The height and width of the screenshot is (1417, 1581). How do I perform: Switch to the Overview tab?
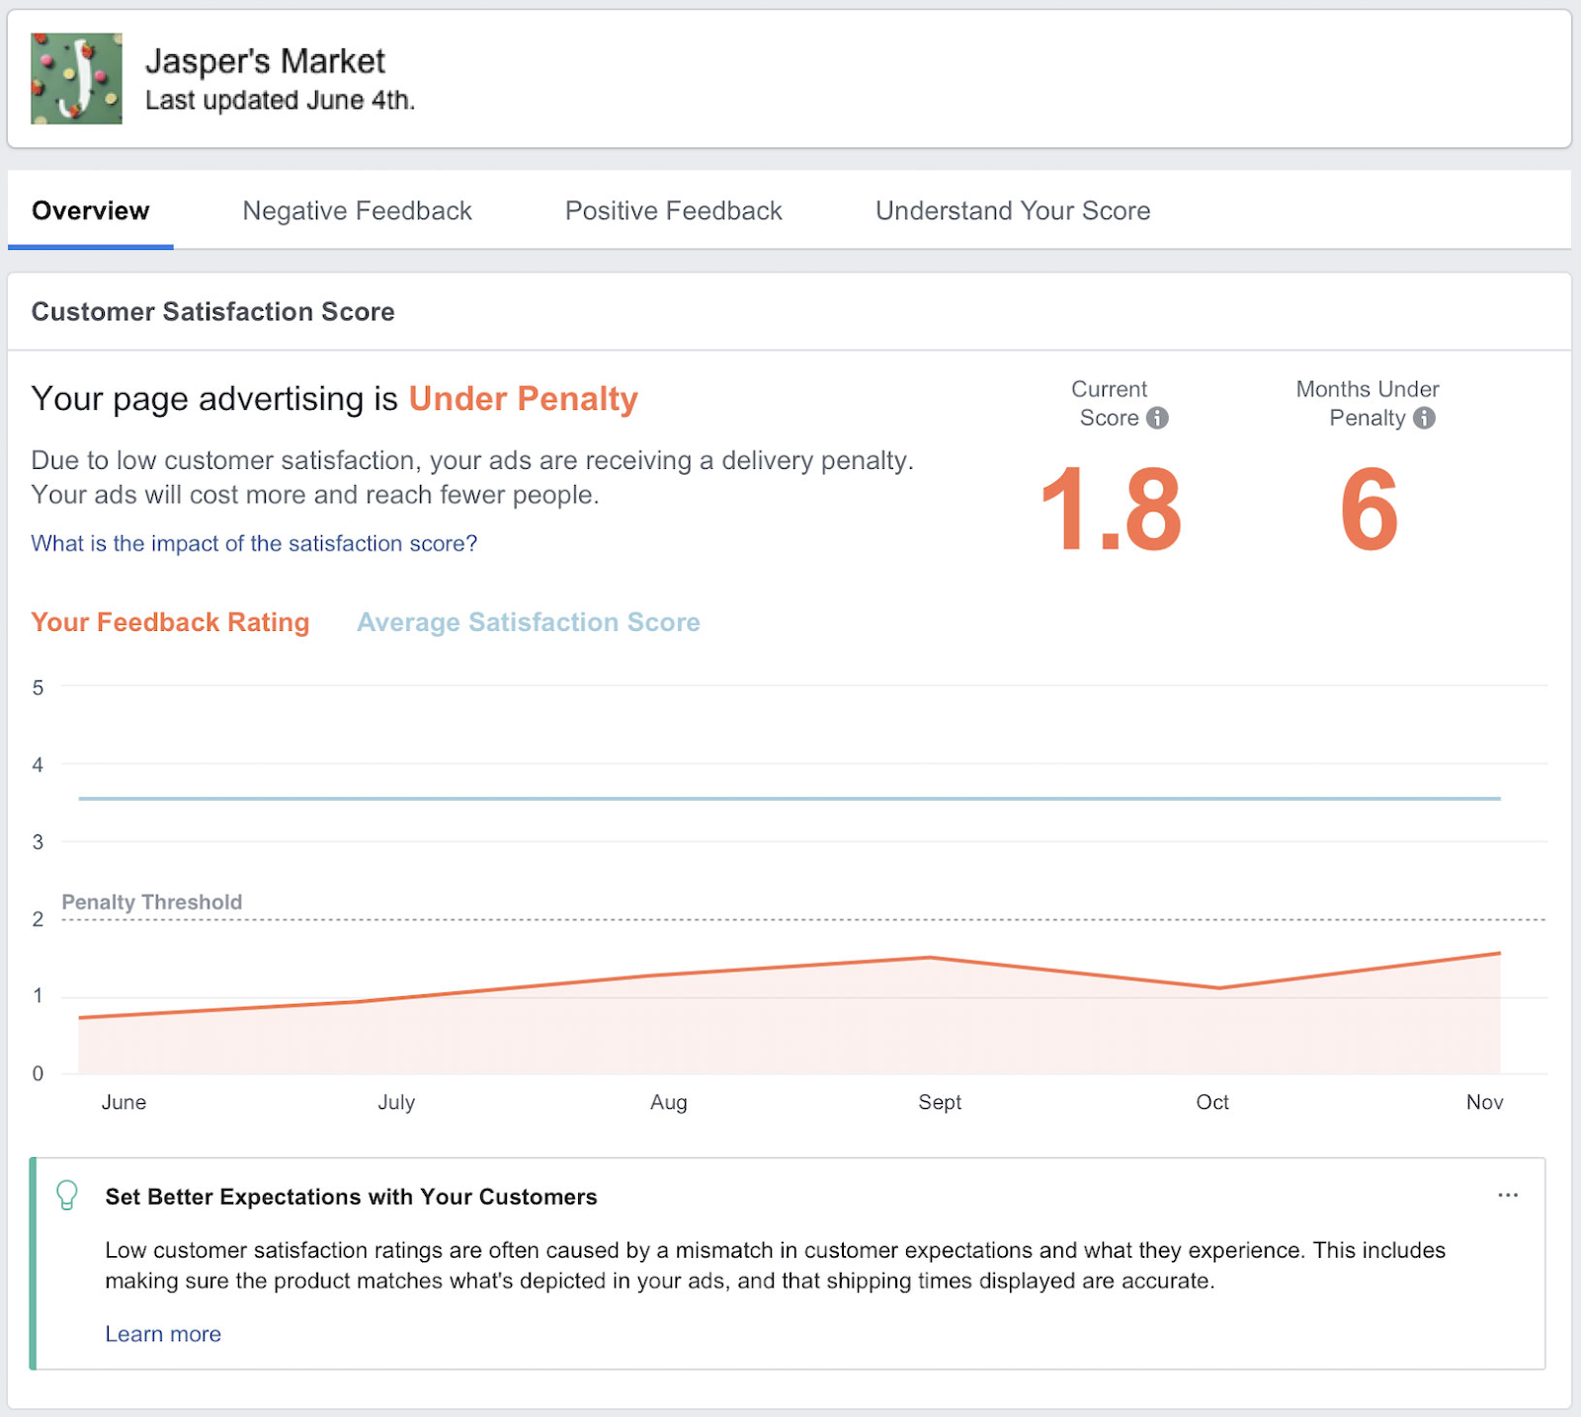click(91, 210)
